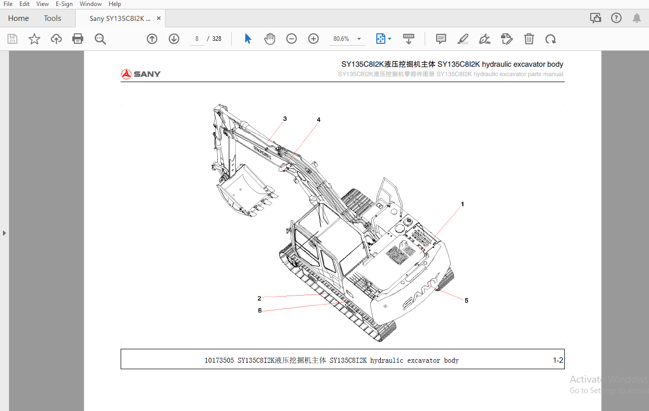The height and width of the screenshot is (411, 649).
Task: Open the Sign document pen tool
Action: click(x=485, y=39)
